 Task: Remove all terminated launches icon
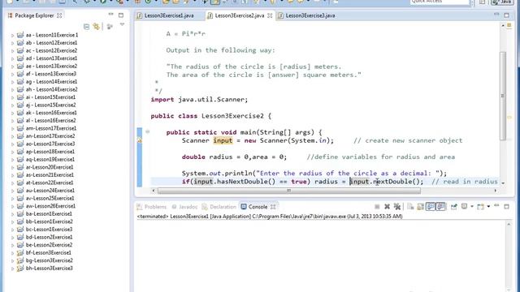[397, 207]
